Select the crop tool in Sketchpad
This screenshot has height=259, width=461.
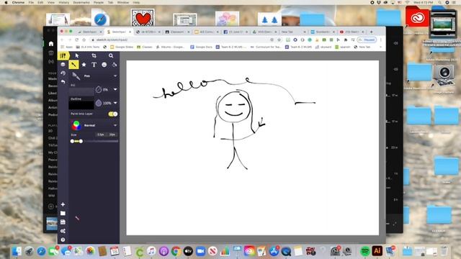point(94,55)
